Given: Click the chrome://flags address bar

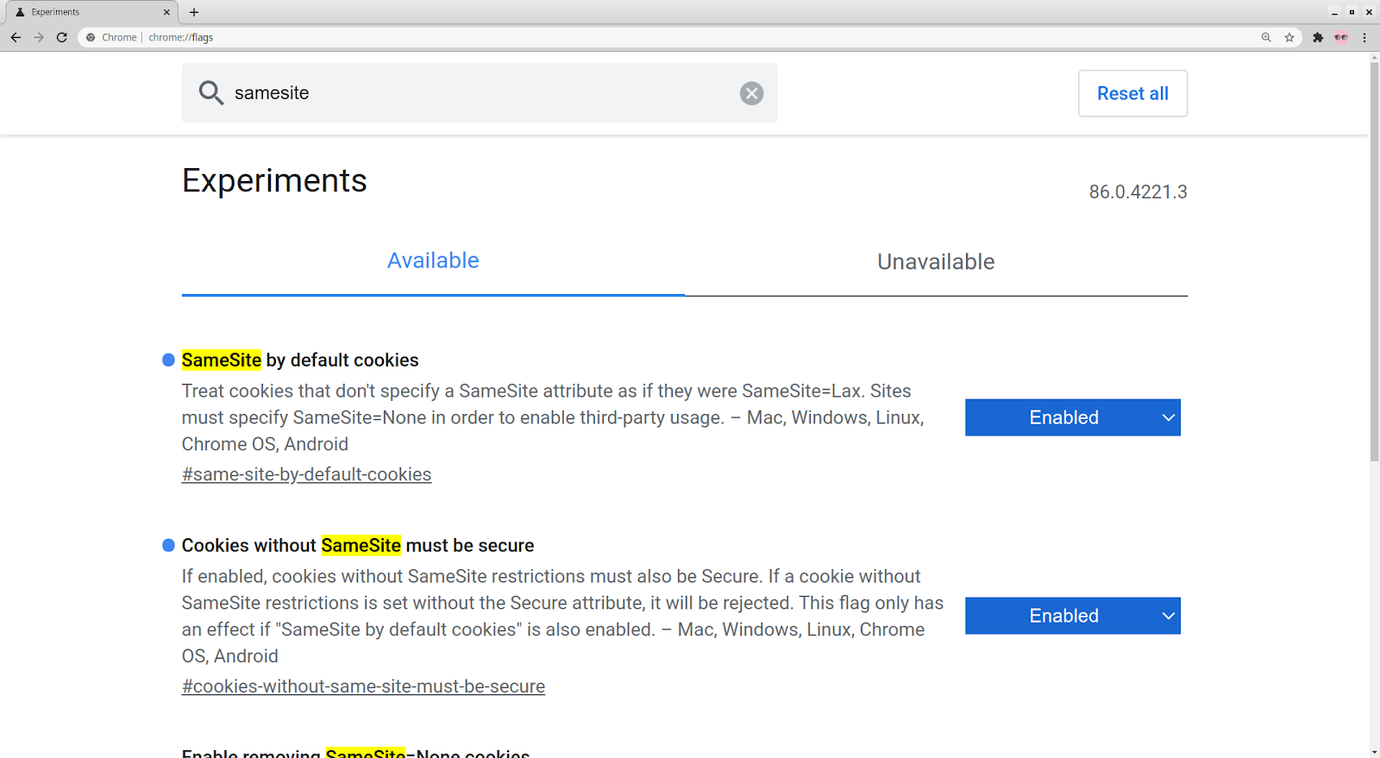Looking at the screenshot, I should pos(604,37).
